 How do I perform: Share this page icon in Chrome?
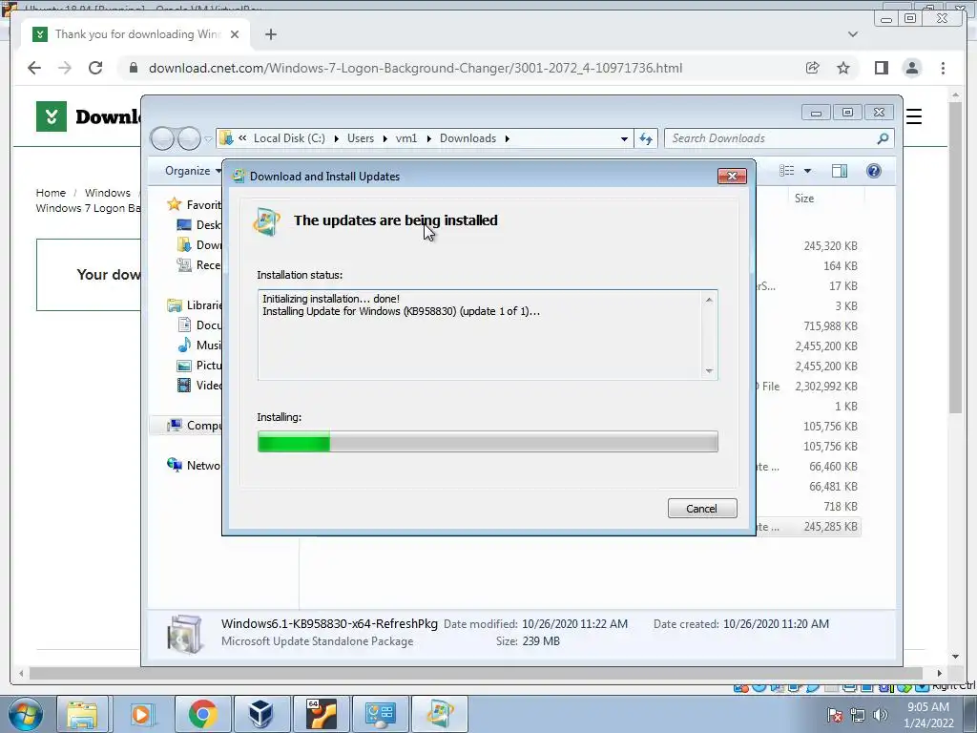(x=812, y=68)
